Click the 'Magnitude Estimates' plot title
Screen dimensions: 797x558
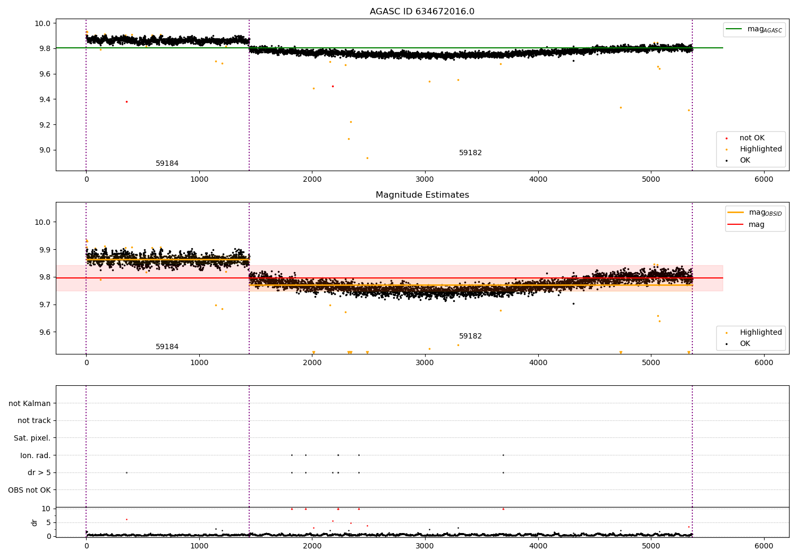[x=422, y=195]
